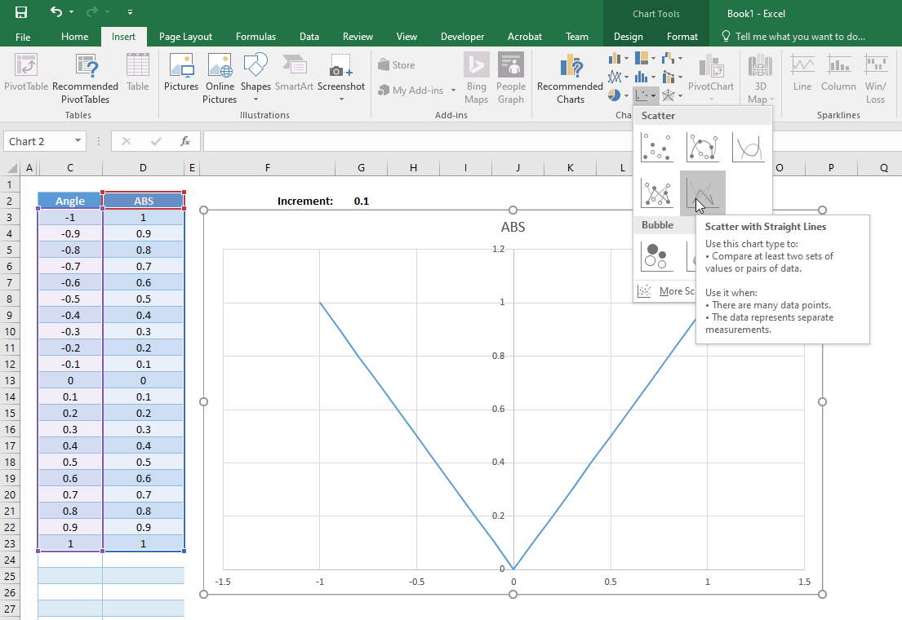Select the Scatter with only markers chart
Viewport: 902px width, 620px height.
658,147
